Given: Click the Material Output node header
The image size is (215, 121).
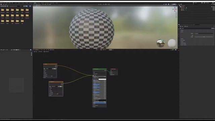Looking at the screenshot, I should click(114, 69).
